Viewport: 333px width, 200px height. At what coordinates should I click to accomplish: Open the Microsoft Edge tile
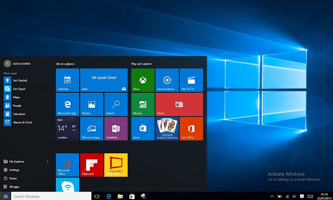coord(67,104)
